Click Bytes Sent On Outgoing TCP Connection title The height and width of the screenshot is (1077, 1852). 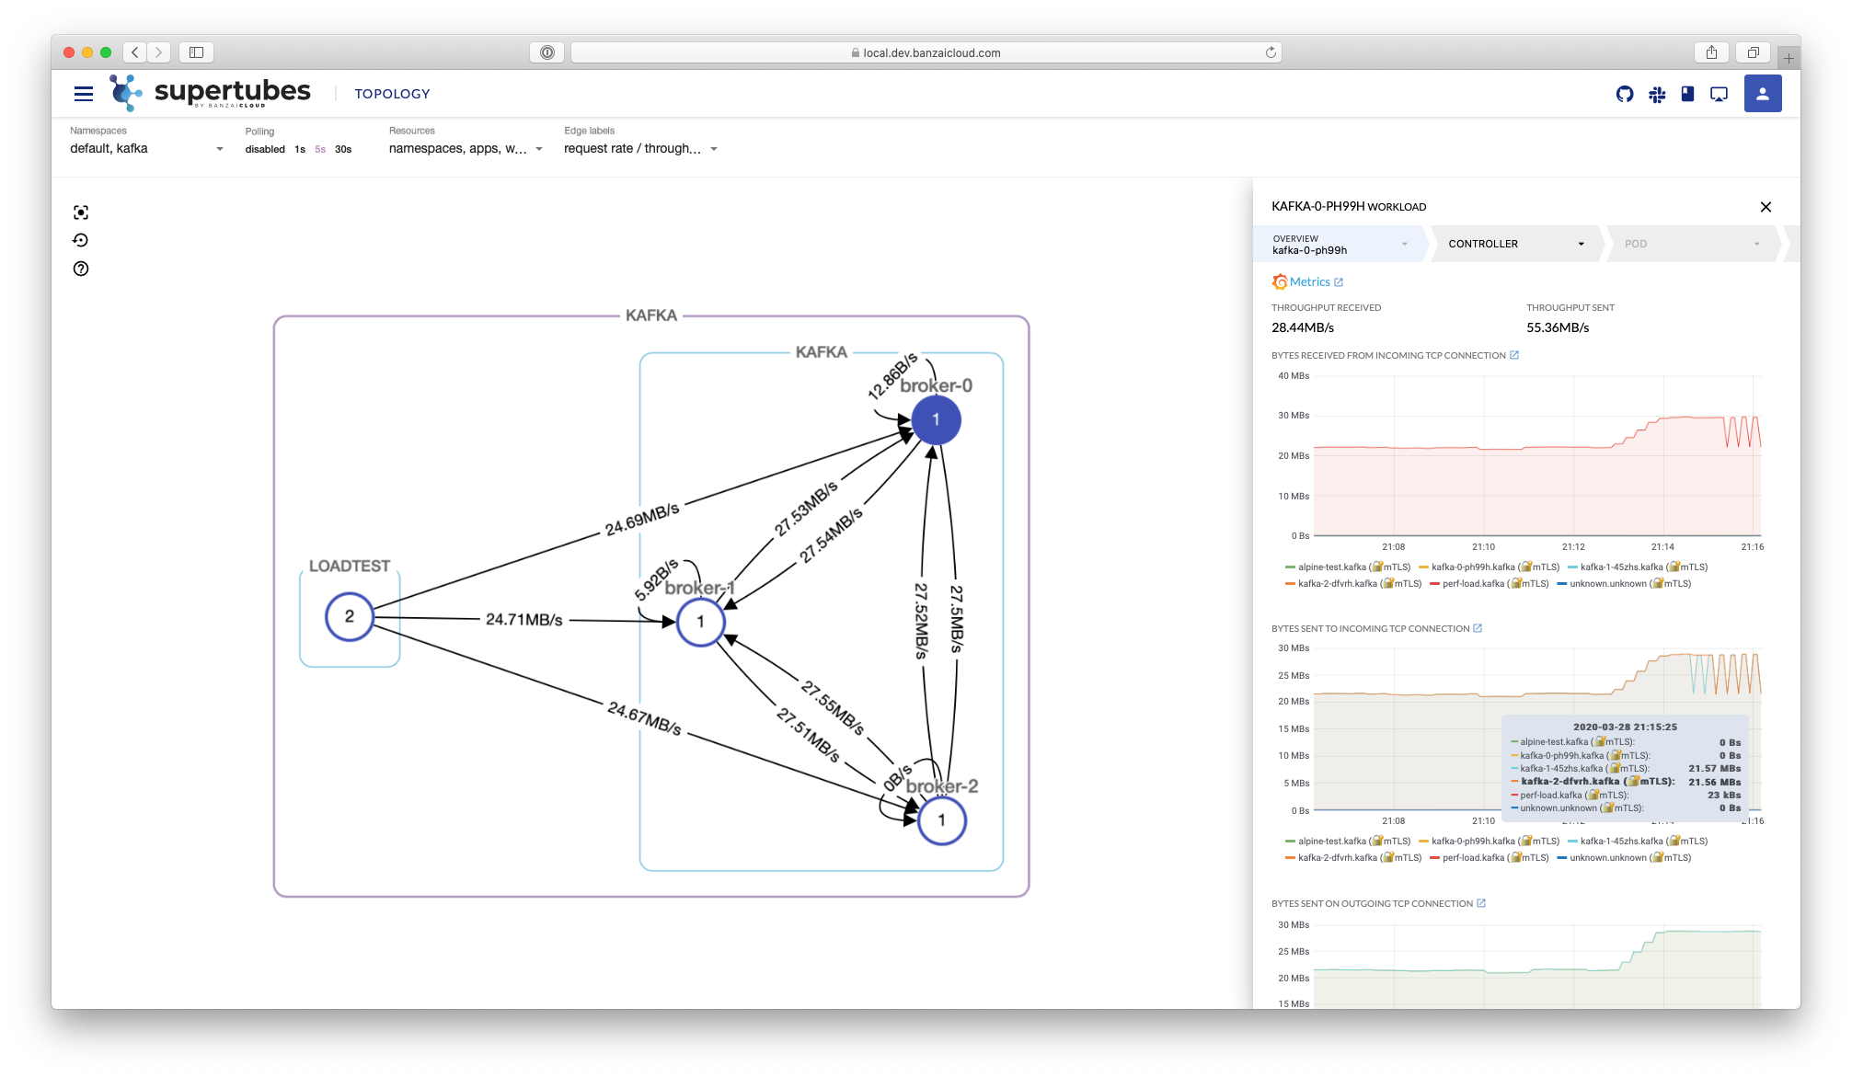(1372, 903)
